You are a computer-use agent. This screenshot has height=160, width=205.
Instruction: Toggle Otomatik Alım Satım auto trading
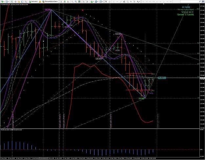click(x=50, y=2)
